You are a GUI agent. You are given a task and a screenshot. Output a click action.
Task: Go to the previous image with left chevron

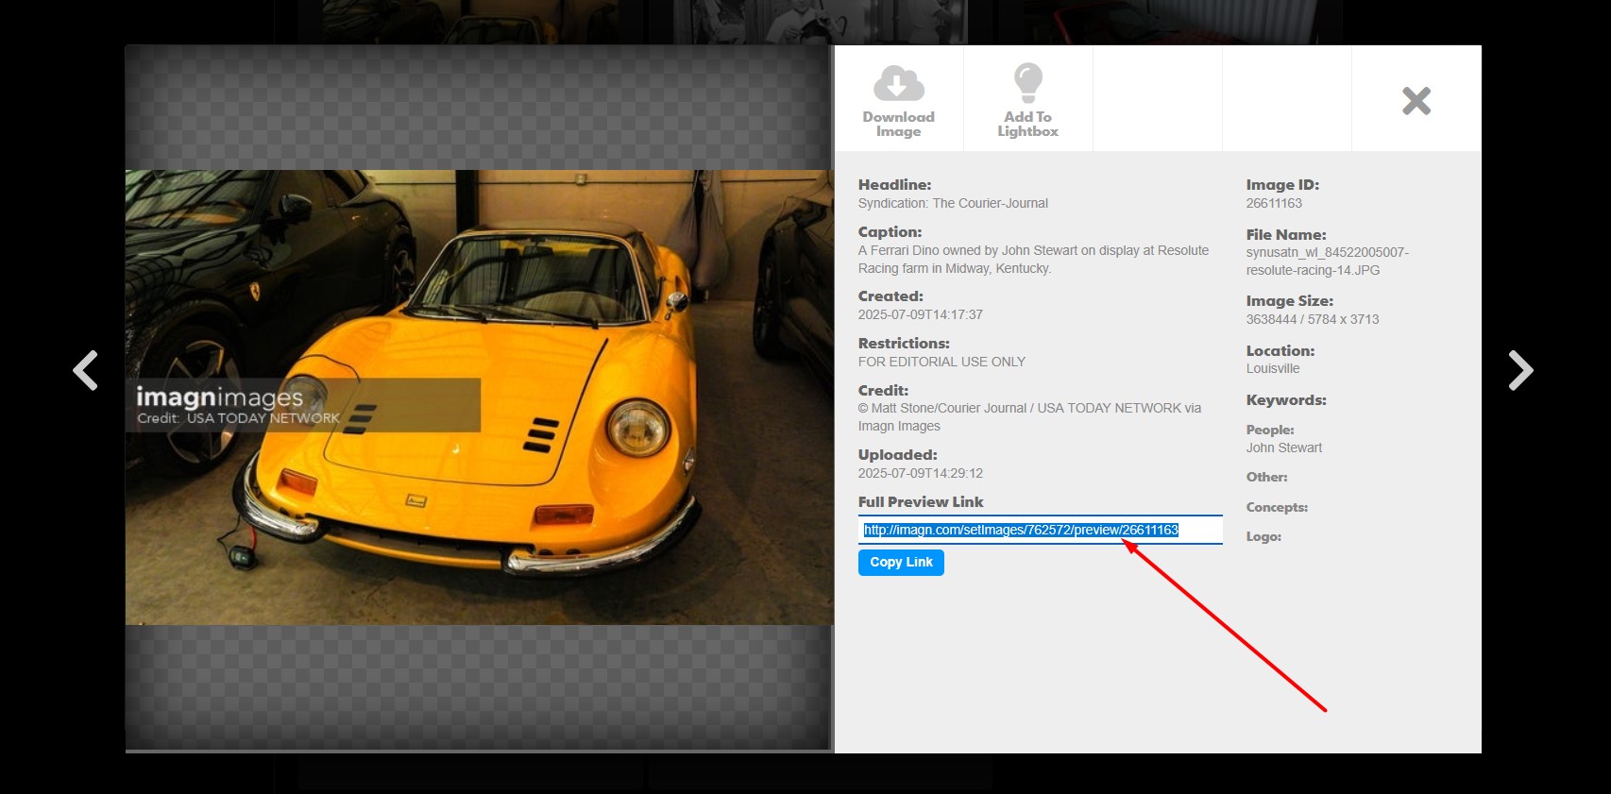[x=86, y=370]
